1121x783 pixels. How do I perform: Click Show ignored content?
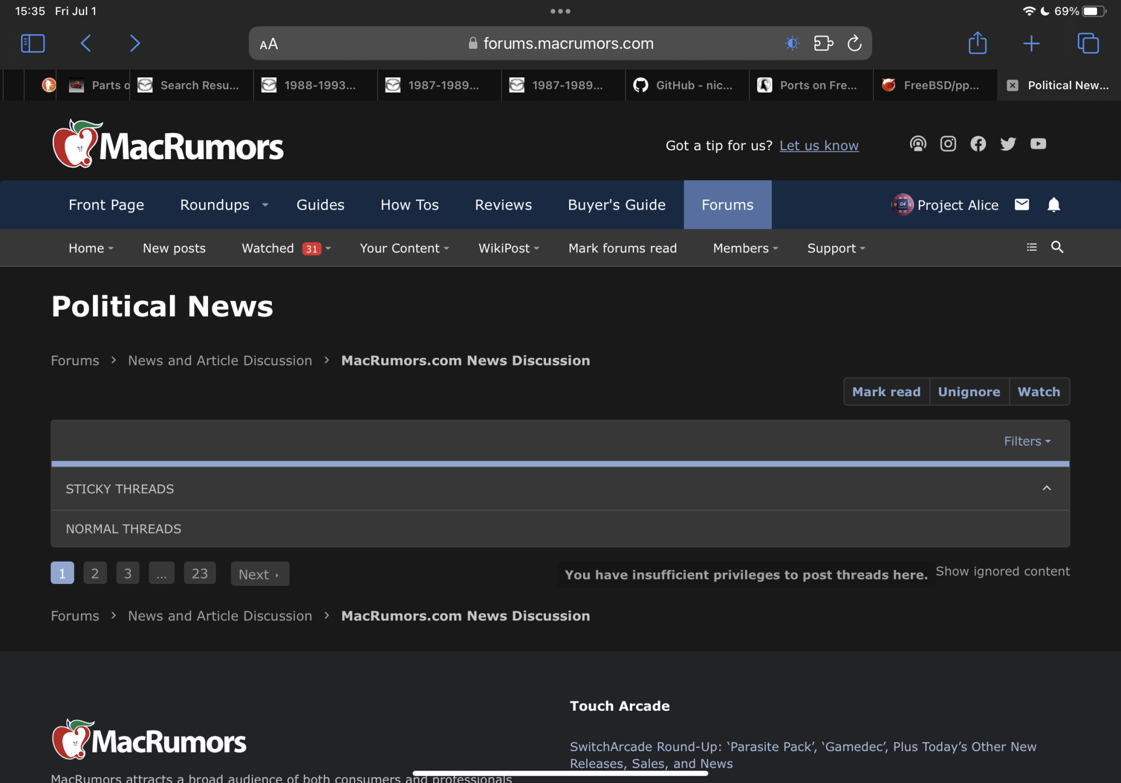[x=1003, y=571]
